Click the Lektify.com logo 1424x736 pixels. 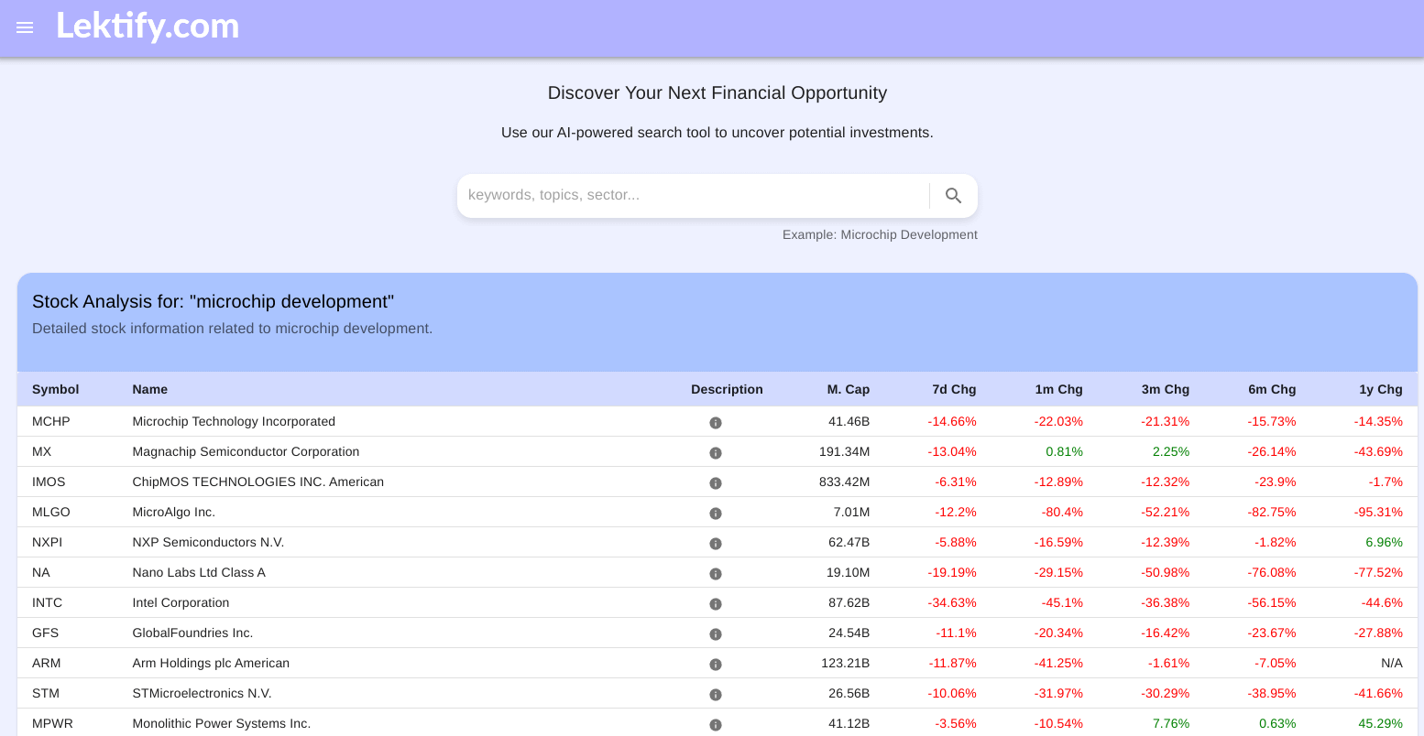148,27
